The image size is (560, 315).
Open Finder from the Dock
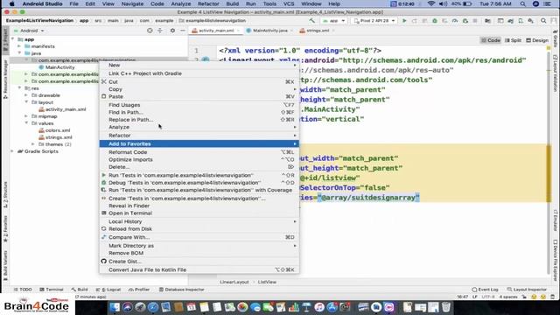115,307
